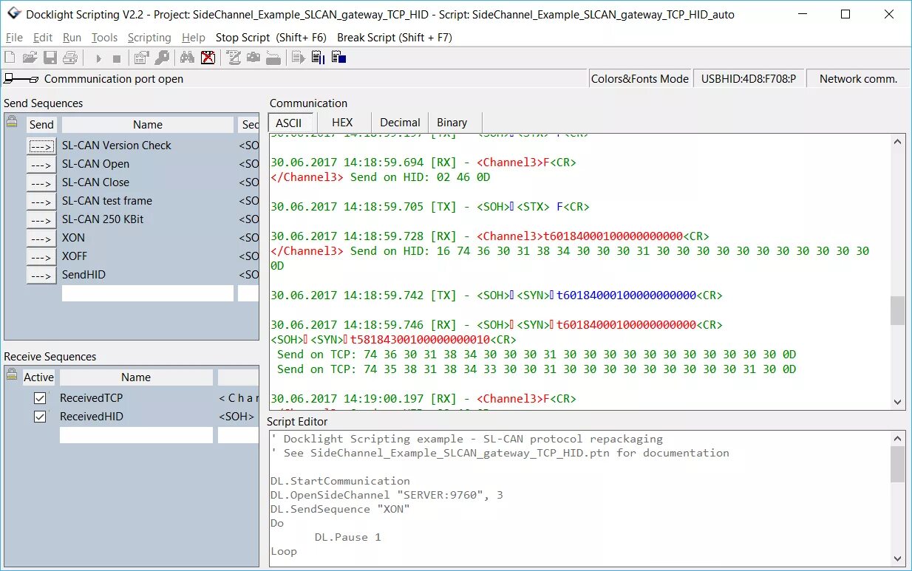Send the SendHID sequence
The width and height of the screenshot is (912, 571).
41,276
